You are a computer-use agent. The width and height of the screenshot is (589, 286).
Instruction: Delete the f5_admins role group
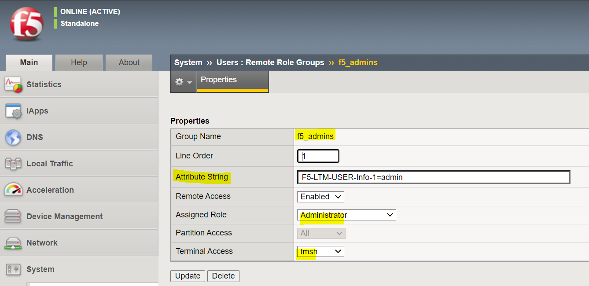224,276
